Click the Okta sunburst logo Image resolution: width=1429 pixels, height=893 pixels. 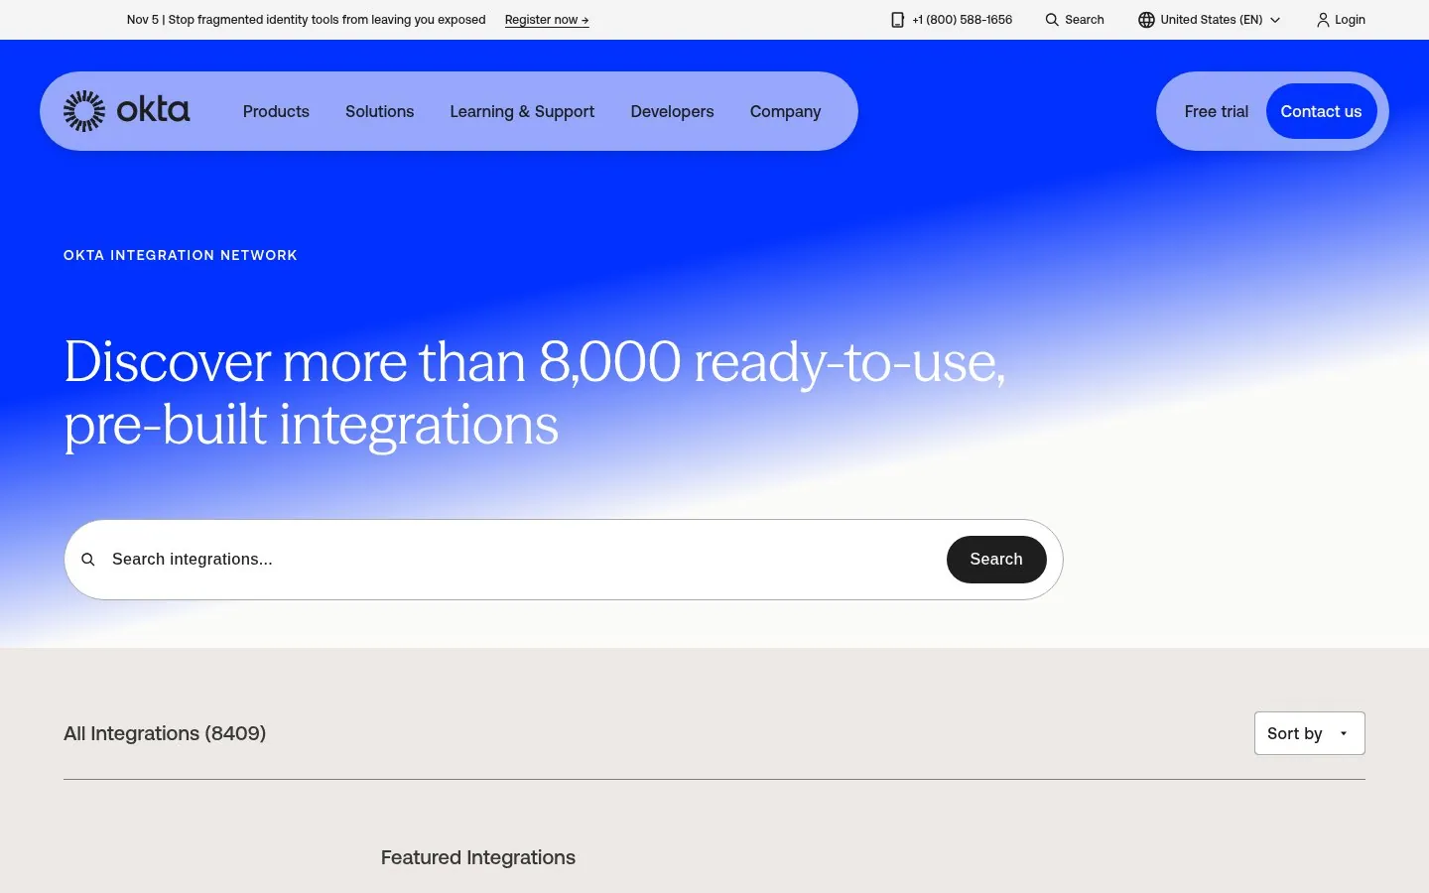84,111
